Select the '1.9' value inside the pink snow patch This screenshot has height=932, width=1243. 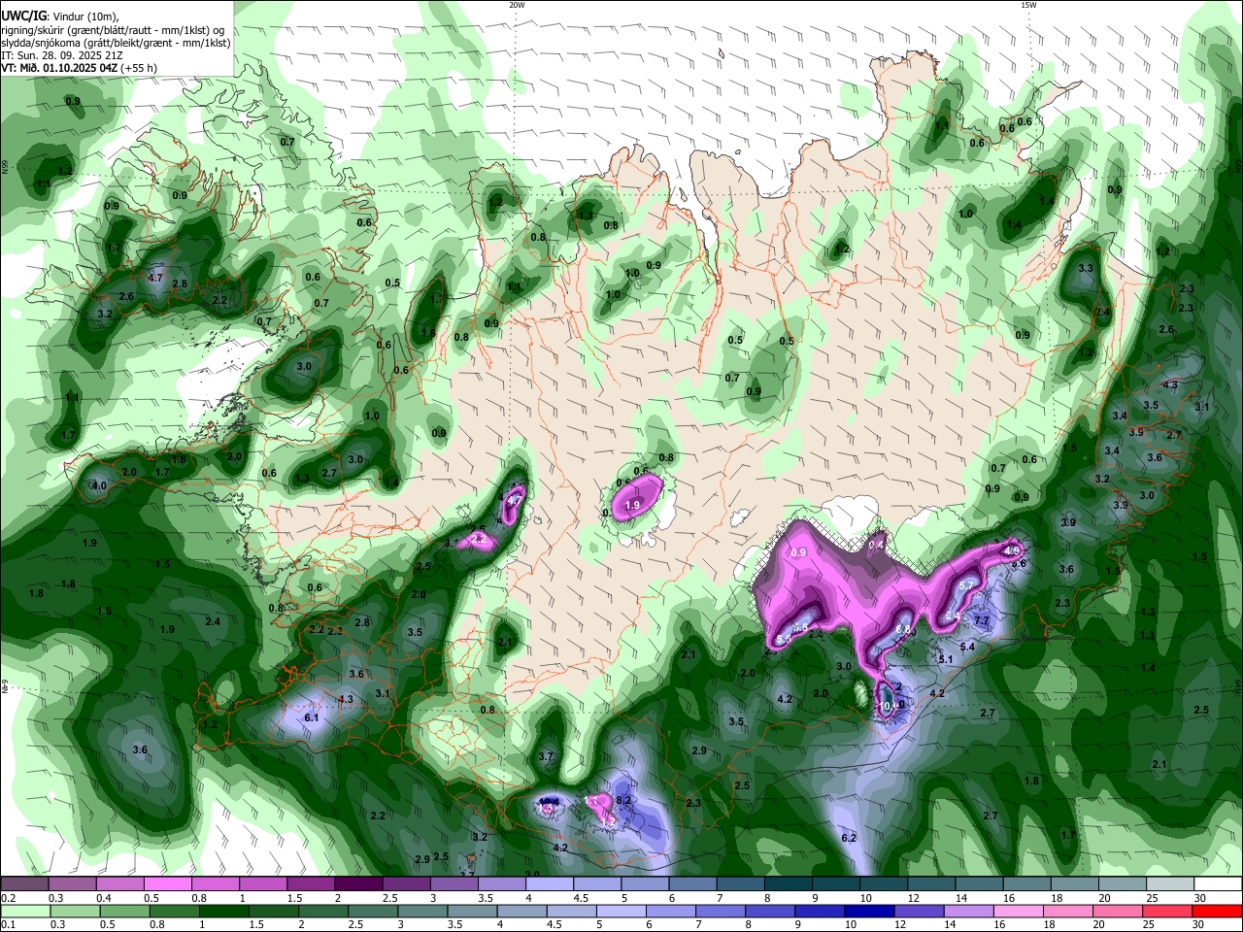click(x=633, y=505)
